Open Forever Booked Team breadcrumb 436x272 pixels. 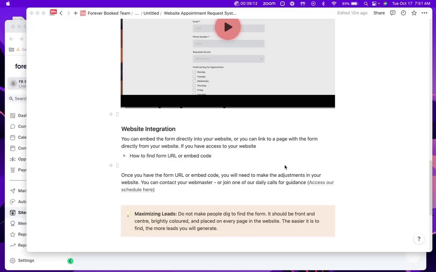point(109,13)
